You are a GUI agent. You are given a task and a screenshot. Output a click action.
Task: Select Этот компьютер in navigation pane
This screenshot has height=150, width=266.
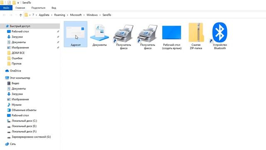(x=20, y=78)
